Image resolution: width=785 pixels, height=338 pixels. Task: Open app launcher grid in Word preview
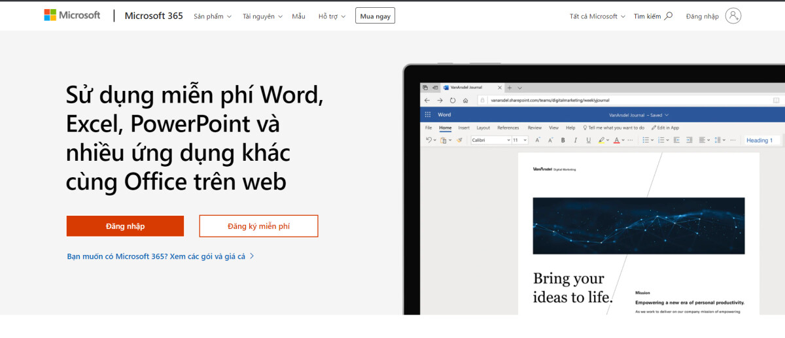[428, 114]
